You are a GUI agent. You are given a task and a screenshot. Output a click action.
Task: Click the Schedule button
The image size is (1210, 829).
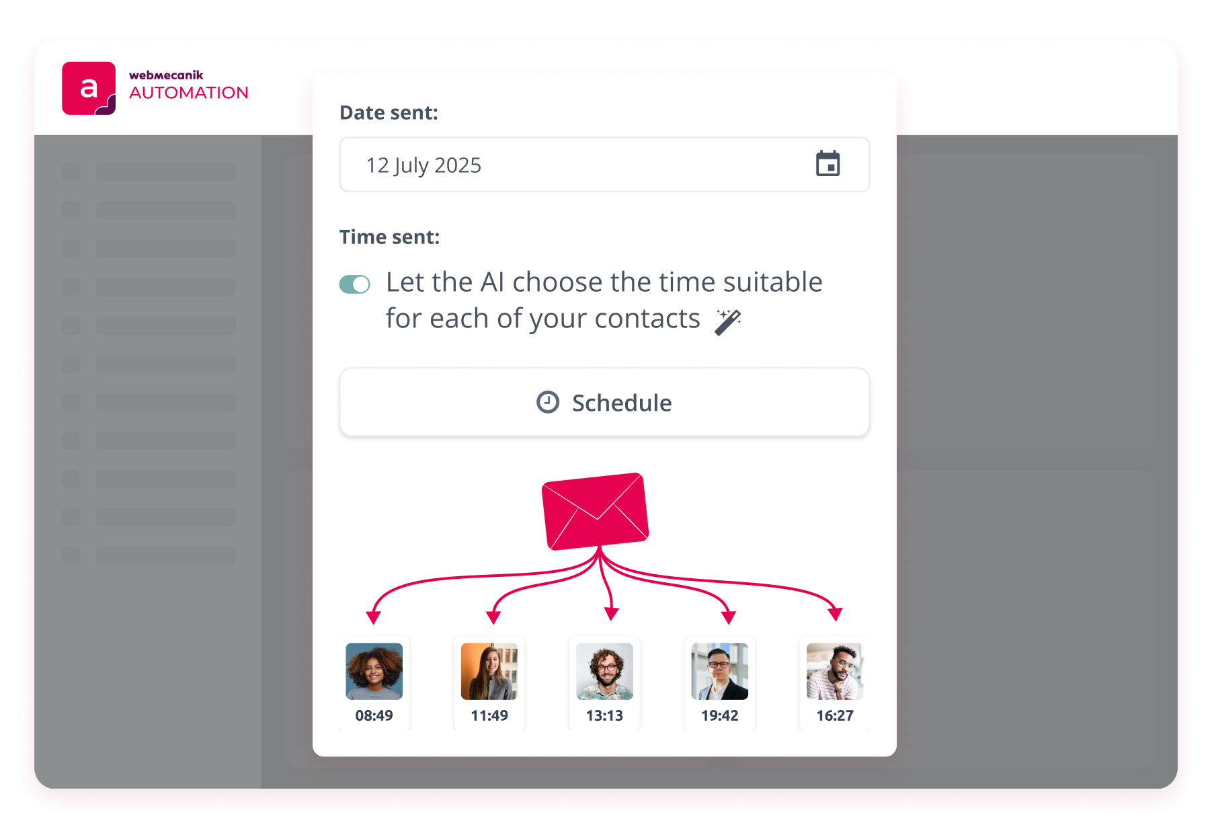(x=604, y=402)
